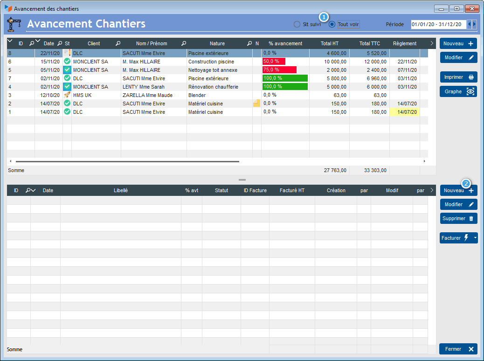Go to the next period with right arrow
This screenshot has width=484, height=361.
click(475, 24)
